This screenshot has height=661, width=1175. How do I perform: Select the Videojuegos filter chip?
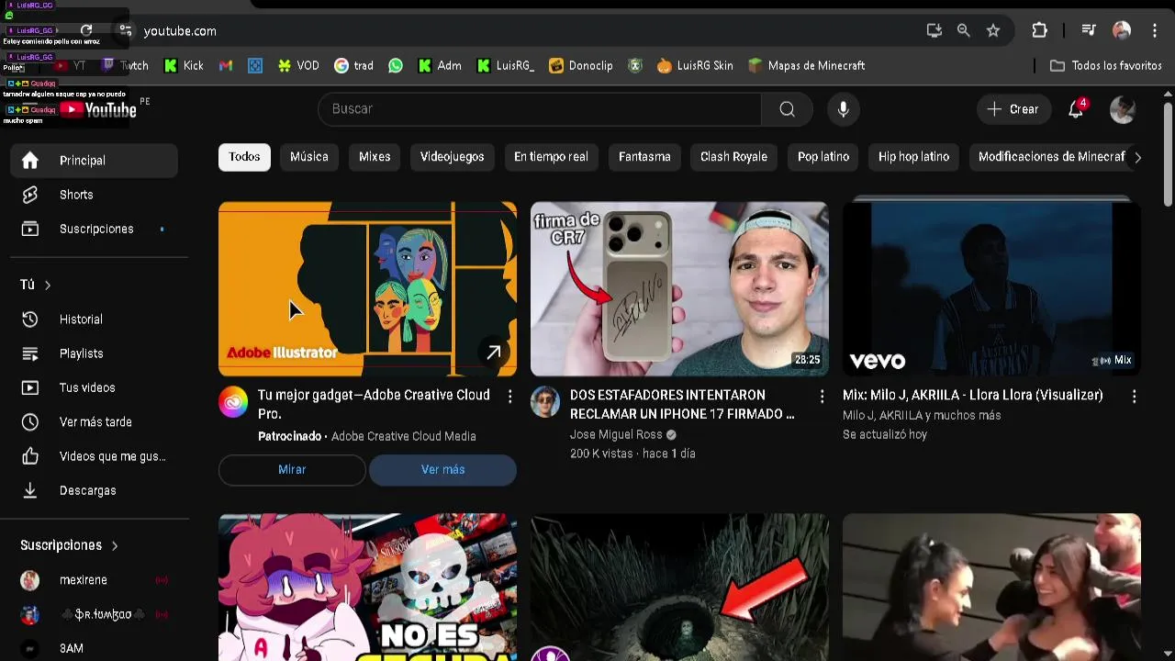click(x=452, y=157)
